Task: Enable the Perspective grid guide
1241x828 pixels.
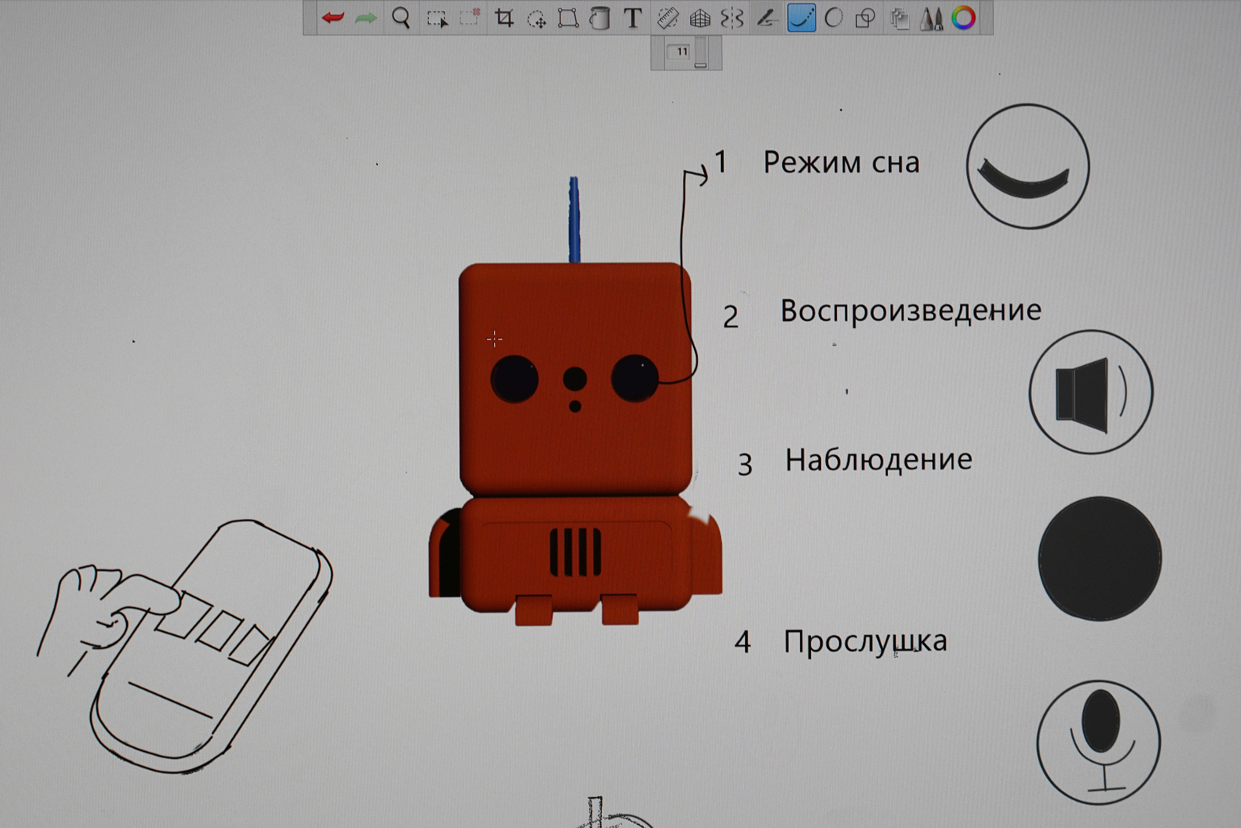Action: click(x=700, y=18)
